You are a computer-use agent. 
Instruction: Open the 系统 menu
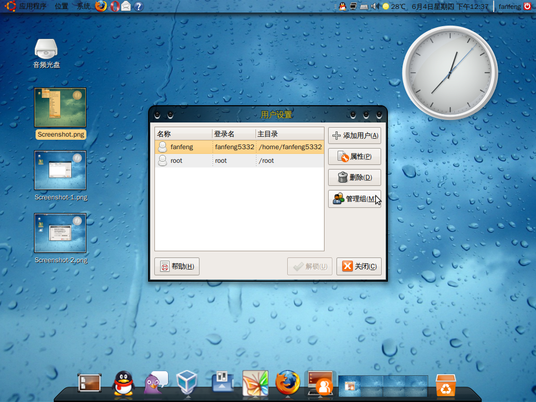(83, 6)
